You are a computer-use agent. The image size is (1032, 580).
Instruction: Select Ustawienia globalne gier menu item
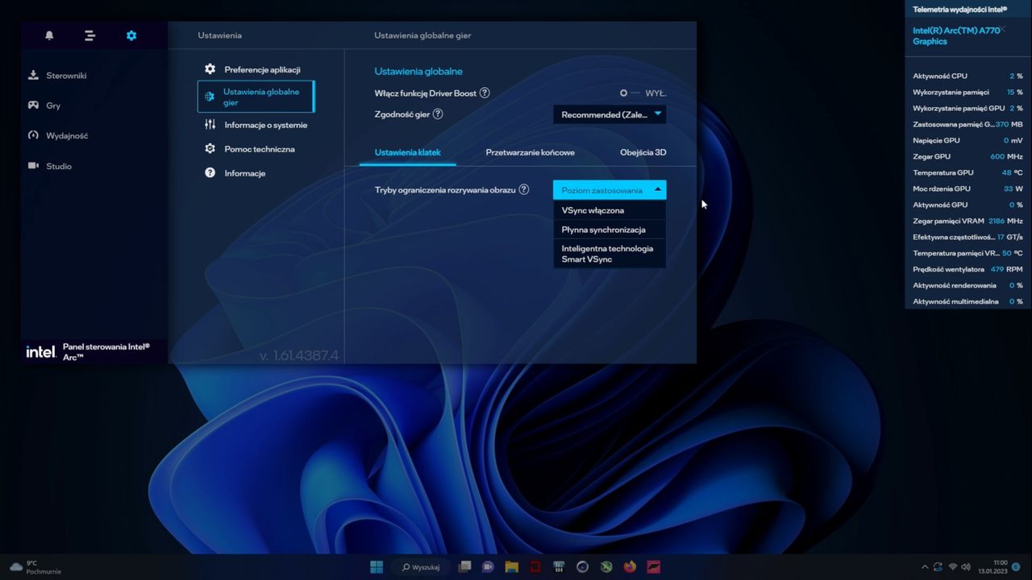click(256, 97)
